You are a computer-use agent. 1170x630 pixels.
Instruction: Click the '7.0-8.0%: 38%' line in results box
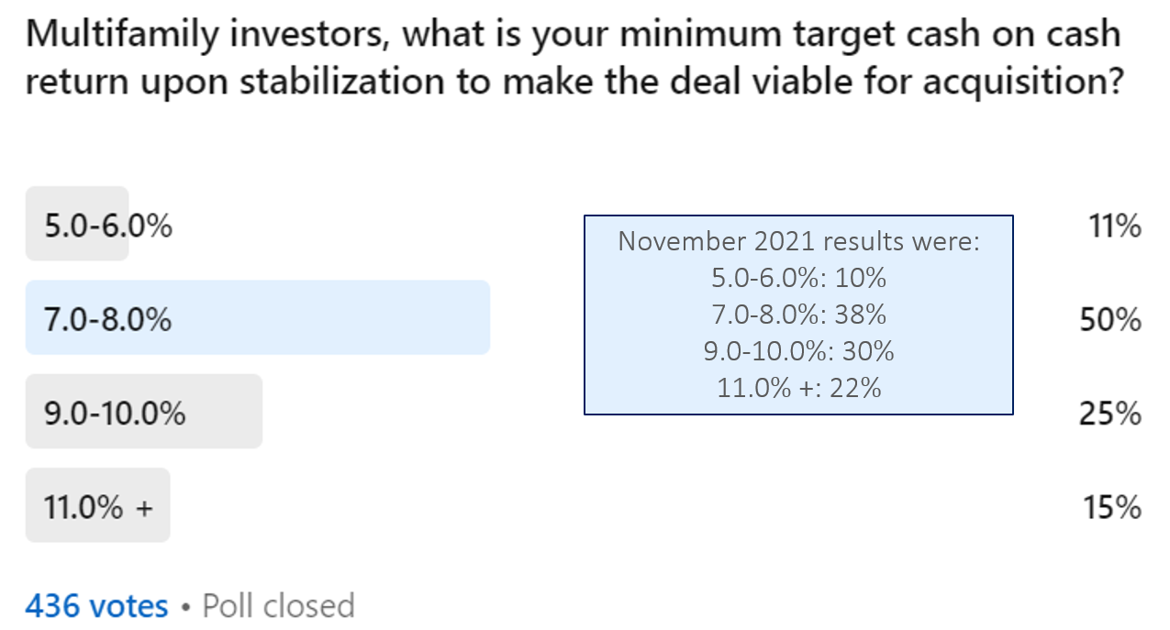[798, 315]
